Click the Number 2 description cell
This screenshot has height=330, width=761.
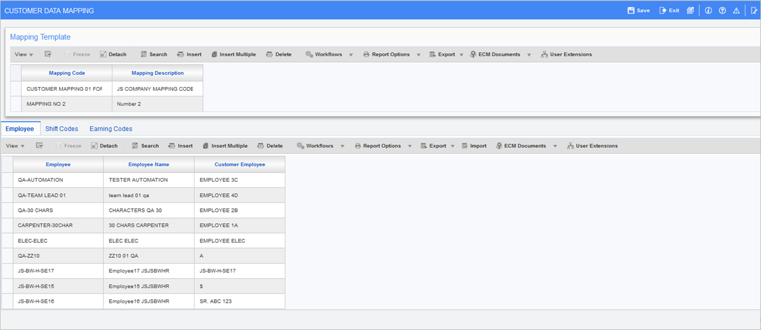[158, 104]
